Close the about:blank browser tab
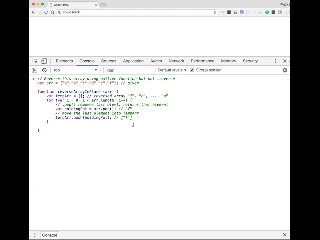Screen dimensions: 320x240 tap(96, 5)
